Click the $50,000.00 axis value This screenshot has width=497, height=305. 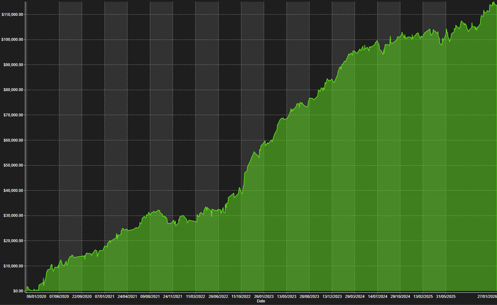point(13,165)
